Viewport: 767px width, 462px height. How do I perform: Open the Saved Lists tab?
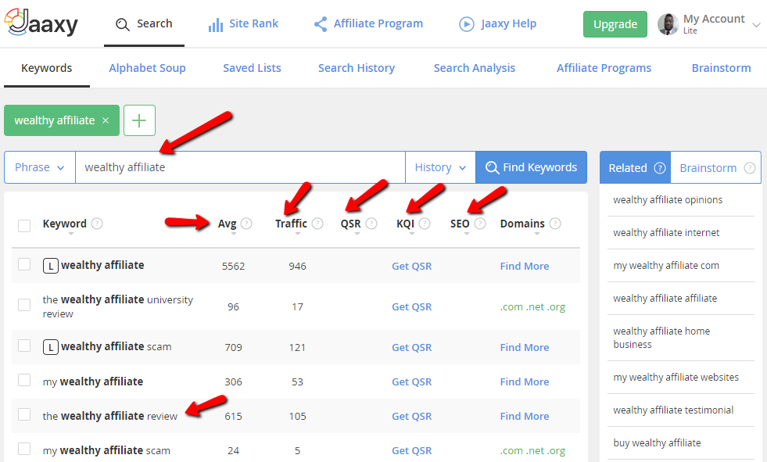(x=252, y=68)
